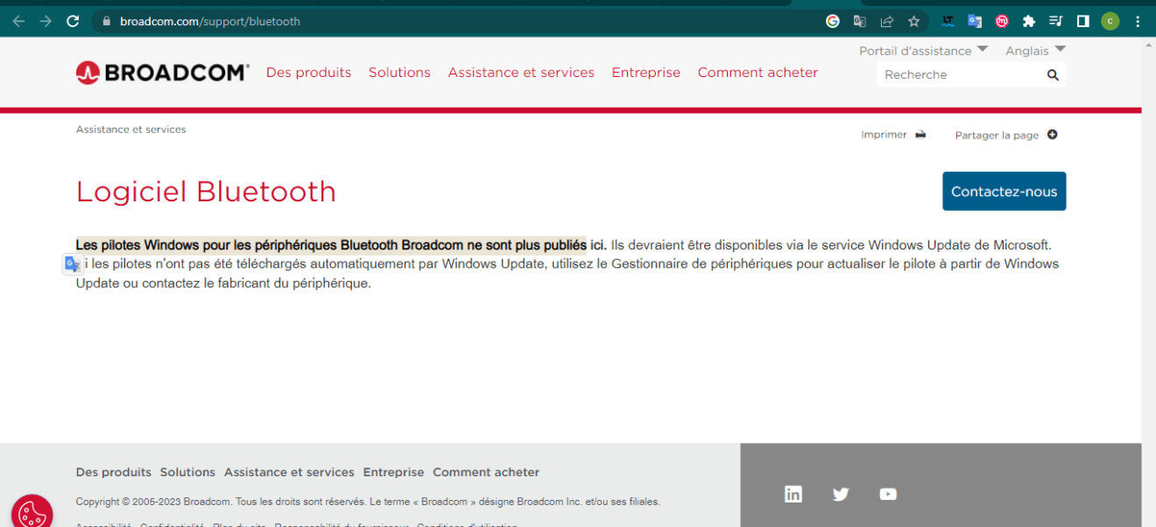Screen dimensions: 1156x527
Task: Open the media playback controls icon
Action: pyautogui.click(x=1055, y=20)
